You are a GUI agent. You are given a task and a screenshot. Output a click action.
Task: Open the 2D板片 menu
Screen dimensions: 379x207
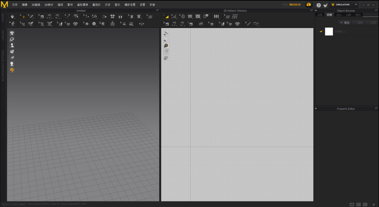click(x=49, y=5)
